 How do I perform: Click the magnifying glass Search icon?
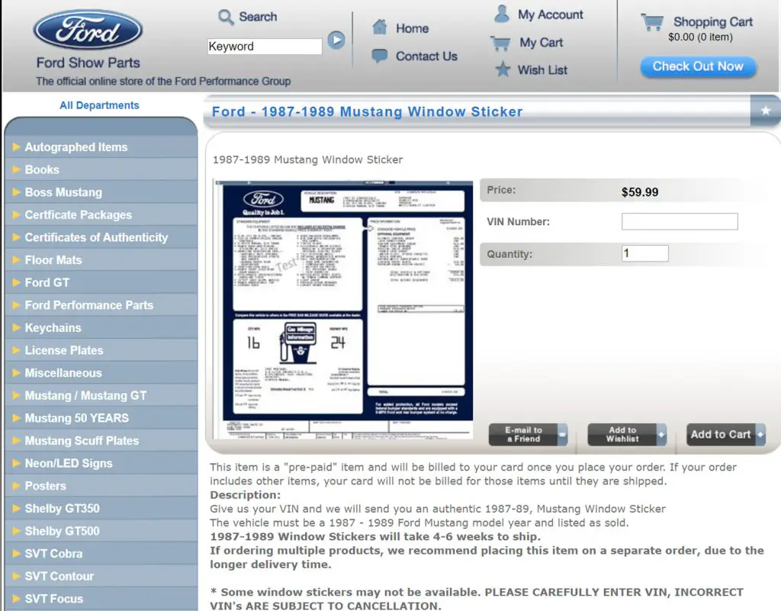pyautogui.click(x=226, y=17)
